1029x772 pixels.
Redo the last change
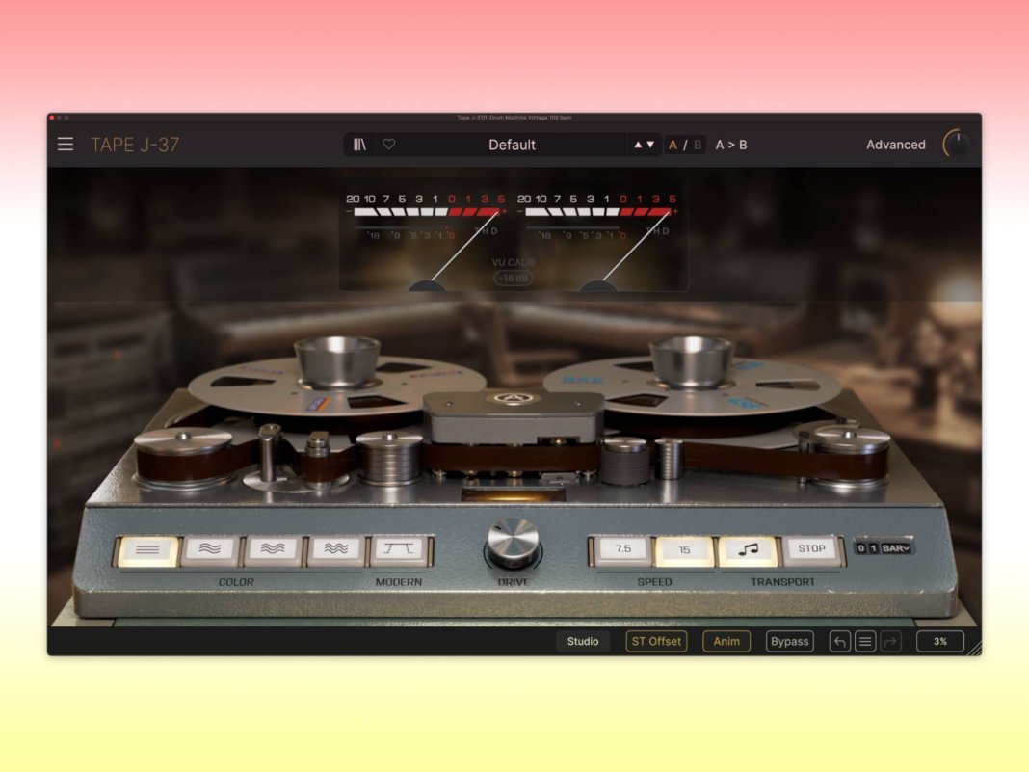coord(890,641)
